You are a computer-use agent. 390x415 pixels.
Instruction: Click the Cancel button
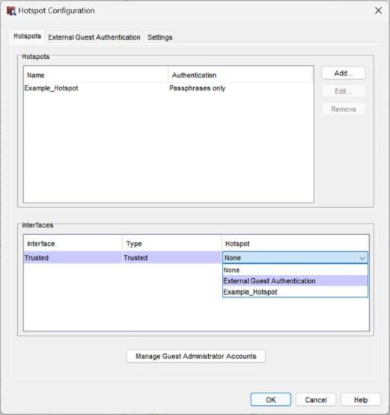[316, 399]
